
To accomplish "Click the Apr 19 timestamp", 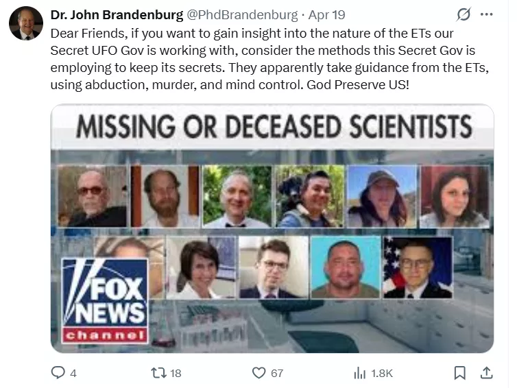I will click(326, 15).
